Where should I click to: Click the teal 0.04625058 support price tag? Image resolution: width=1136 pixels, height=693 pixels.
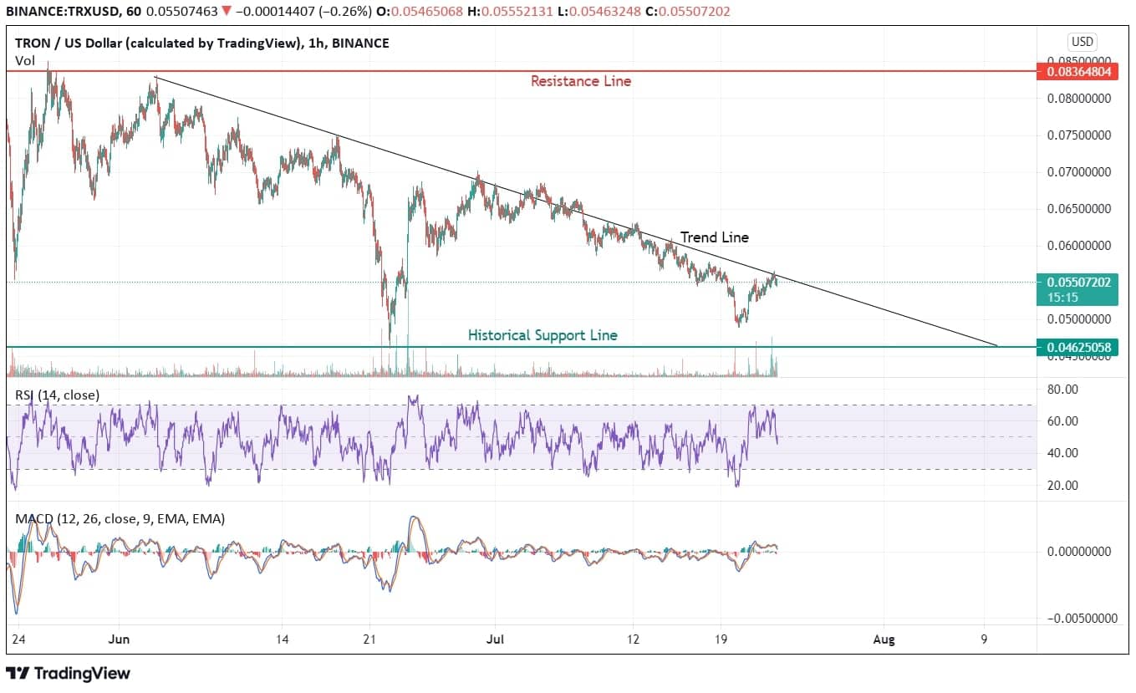[1077, 347]
